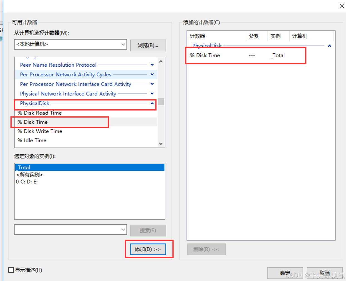Viewport: 346px width, 281px height.
Task: Select Physical Network Interface Card Activity entry
Action: coord(68,94)
